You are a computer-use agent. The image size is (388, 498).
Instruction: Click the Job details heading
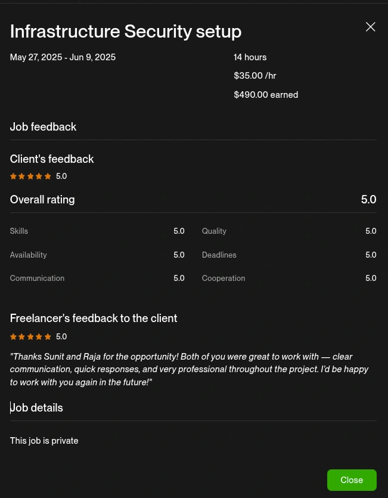coord(37,408)
